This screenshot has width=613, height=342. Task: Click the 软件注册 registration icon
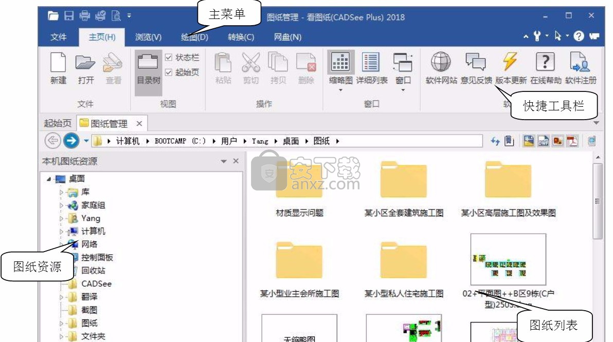click(x=580, y=62)
